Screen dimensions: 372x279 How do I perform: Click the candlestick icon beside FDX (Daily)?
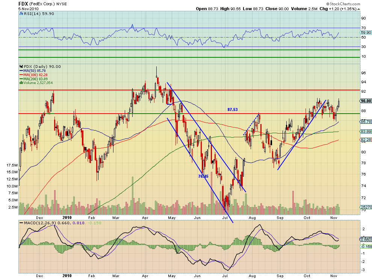click(21, 66)
